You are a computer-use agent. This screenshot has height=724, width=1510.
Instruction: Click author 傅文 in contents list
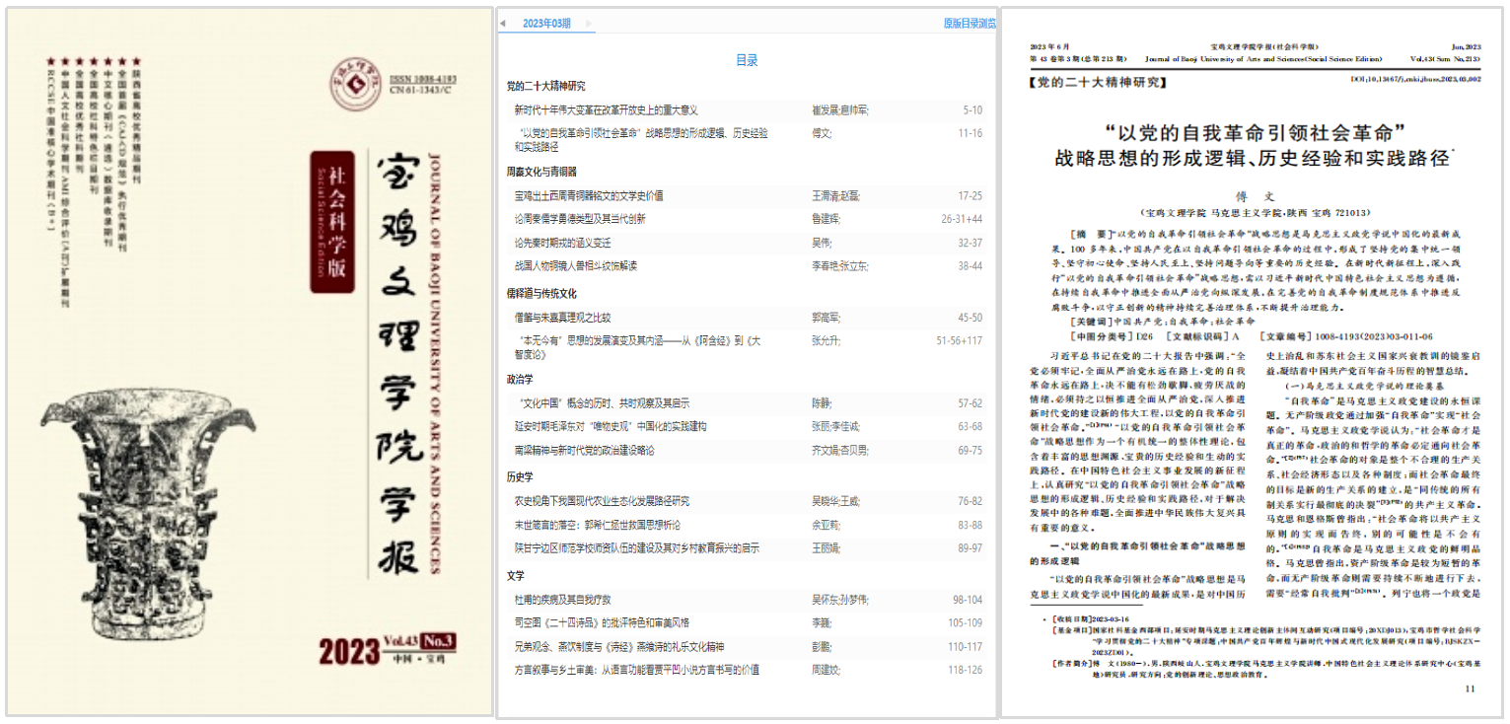click(x=822, y=132)
